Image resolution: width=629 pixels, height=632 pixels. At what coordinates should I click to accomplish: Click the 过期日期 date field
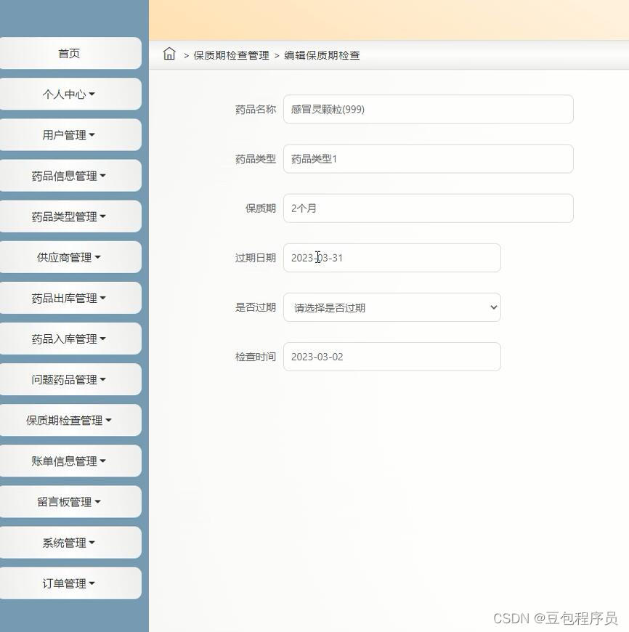click(391, 258)
